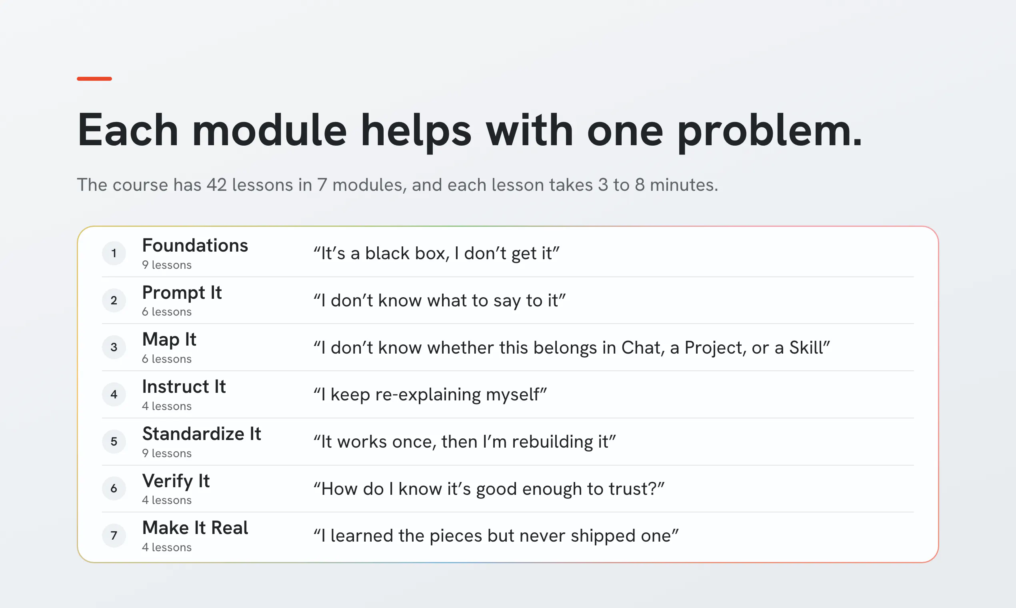Click the red accent bar above the heading
Viewport: 1016px width, 608px height.
(x=94, y=79)
